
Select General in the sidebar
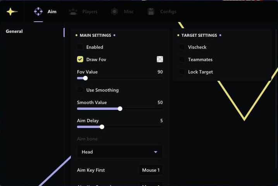coord(14,31)
